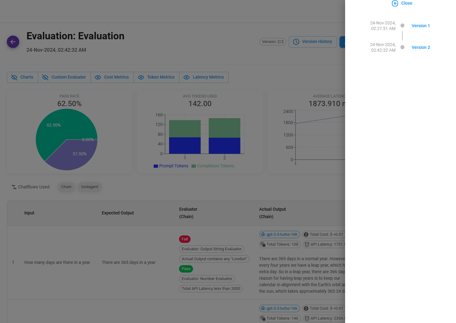Click the Version: 2/2 chip
456x323 pixels.
tap(273, 42)
